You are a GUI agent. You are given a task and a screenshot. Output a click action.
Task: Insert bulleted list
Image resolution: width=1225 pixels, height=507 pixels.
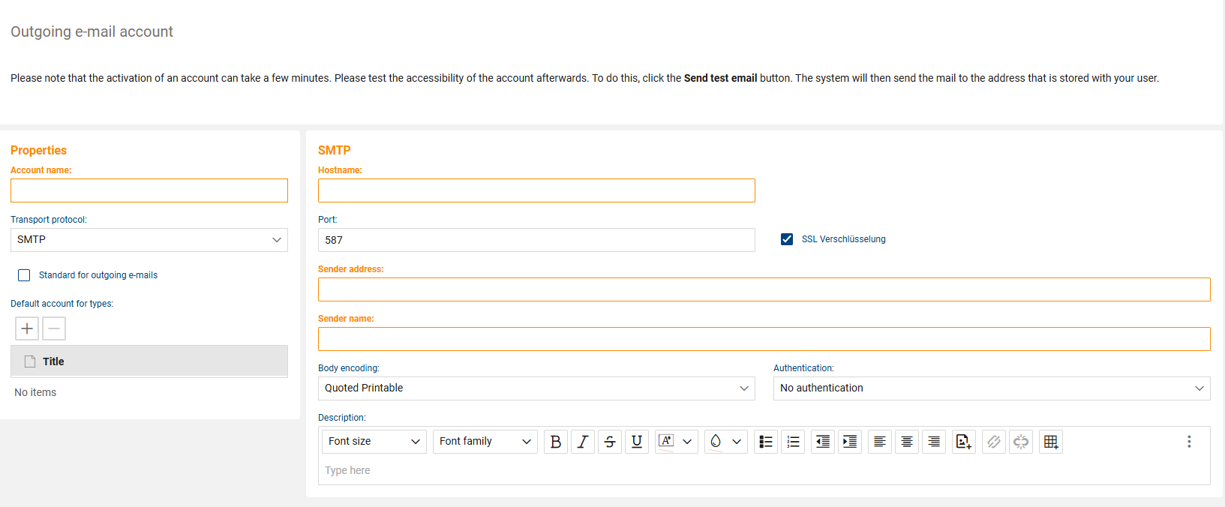pos(766,442)
